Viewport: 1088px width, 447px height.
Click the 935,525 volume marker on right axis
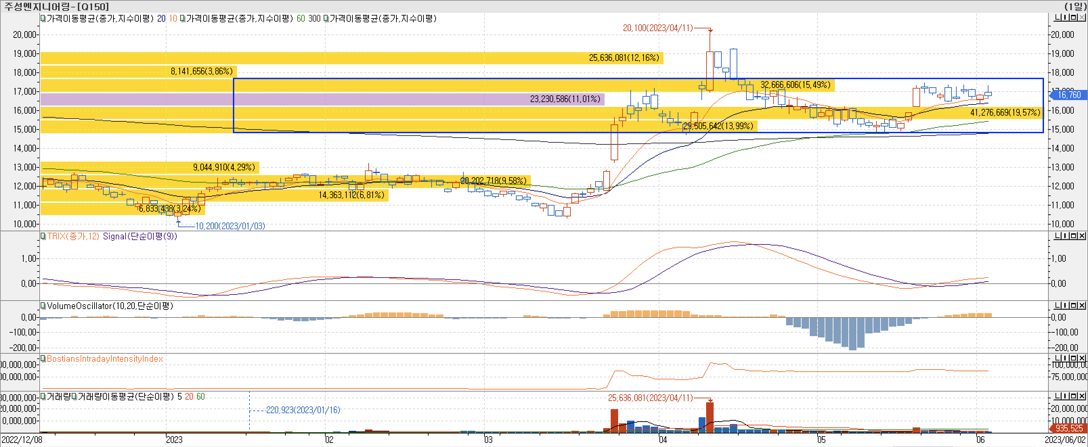click(x=1069, y=428)
